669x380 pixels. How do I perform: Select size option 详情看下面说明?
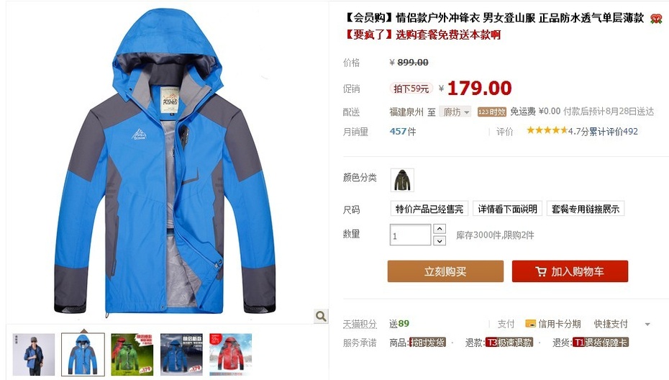pos(507,209)
